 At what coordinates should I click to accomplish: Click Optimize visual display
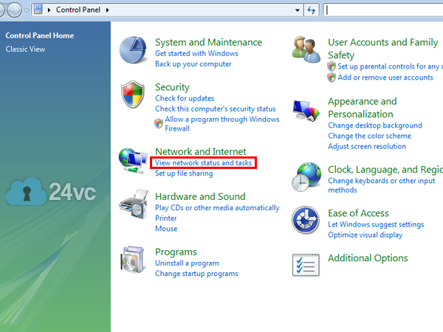(x=365, y=235)
